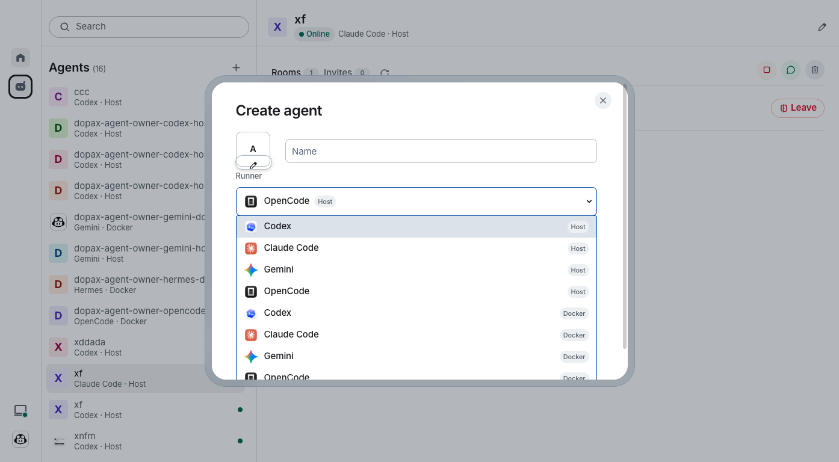
Task: Select OpenCode Host runner option
Action: 416,292
